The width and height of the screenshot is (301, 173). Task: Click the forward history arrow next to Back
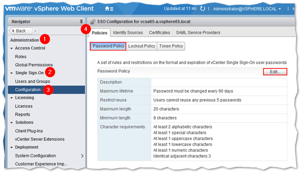35,31
